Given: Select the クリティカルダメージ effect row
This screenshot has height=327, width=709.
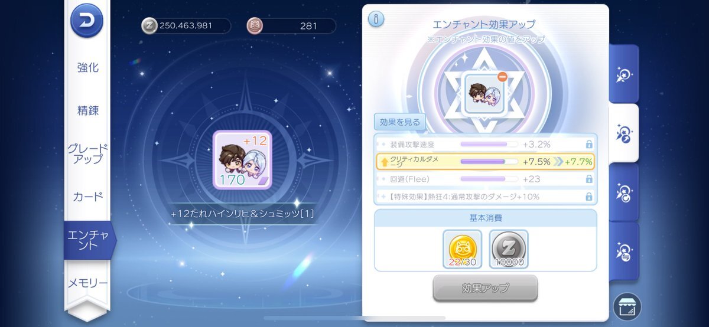Looking at the screenshot, I should pos(485,161).
